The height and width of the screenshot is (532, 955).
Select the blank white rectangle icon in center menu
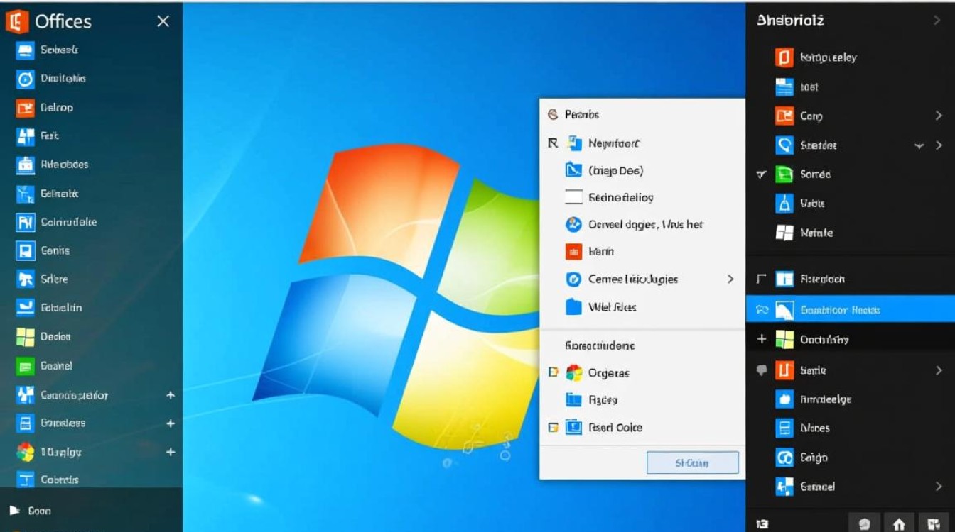573,197
